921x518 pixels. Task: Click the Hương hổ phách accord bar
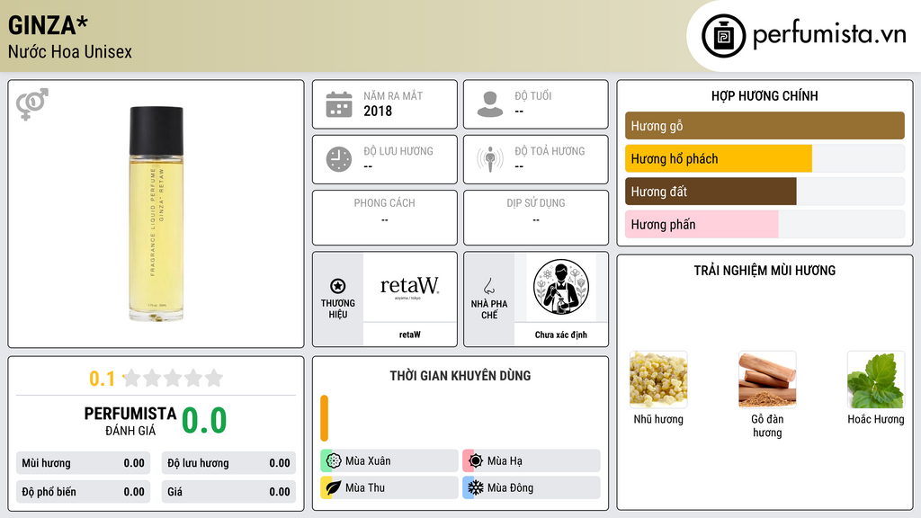(765, 158)
